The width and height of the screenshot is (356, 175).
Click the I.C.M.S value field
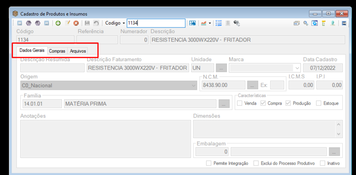coord(302,85)
